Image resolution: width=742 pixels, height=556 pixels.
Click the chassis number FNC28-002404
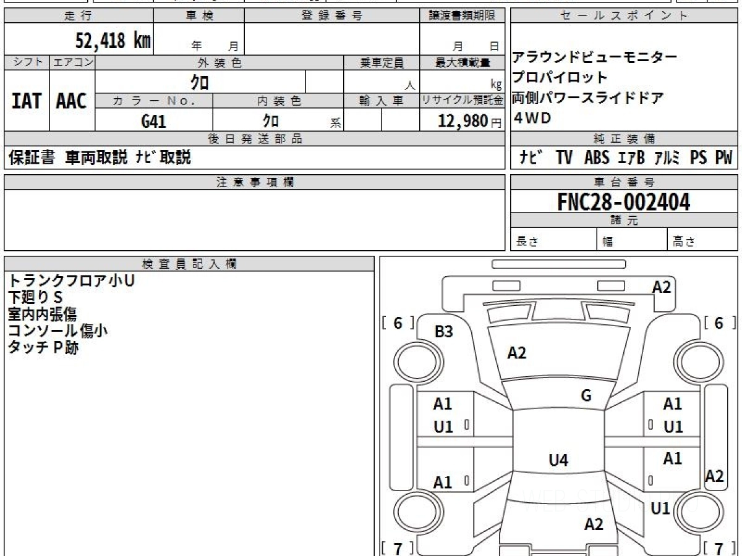point(624,202)
